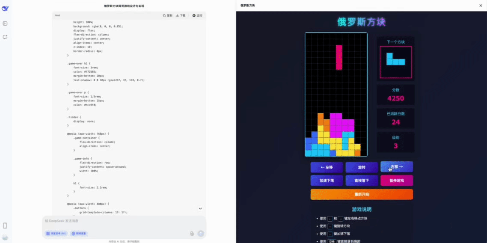Click the 分数 label
487x243 pixels.
(396, 90)
